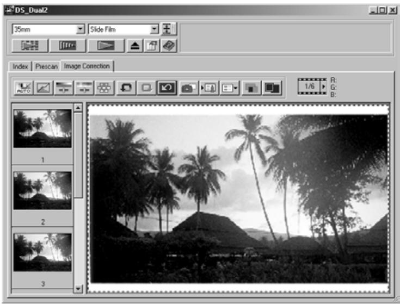Start a Prescan with the filmstrip button

(67, 46)
